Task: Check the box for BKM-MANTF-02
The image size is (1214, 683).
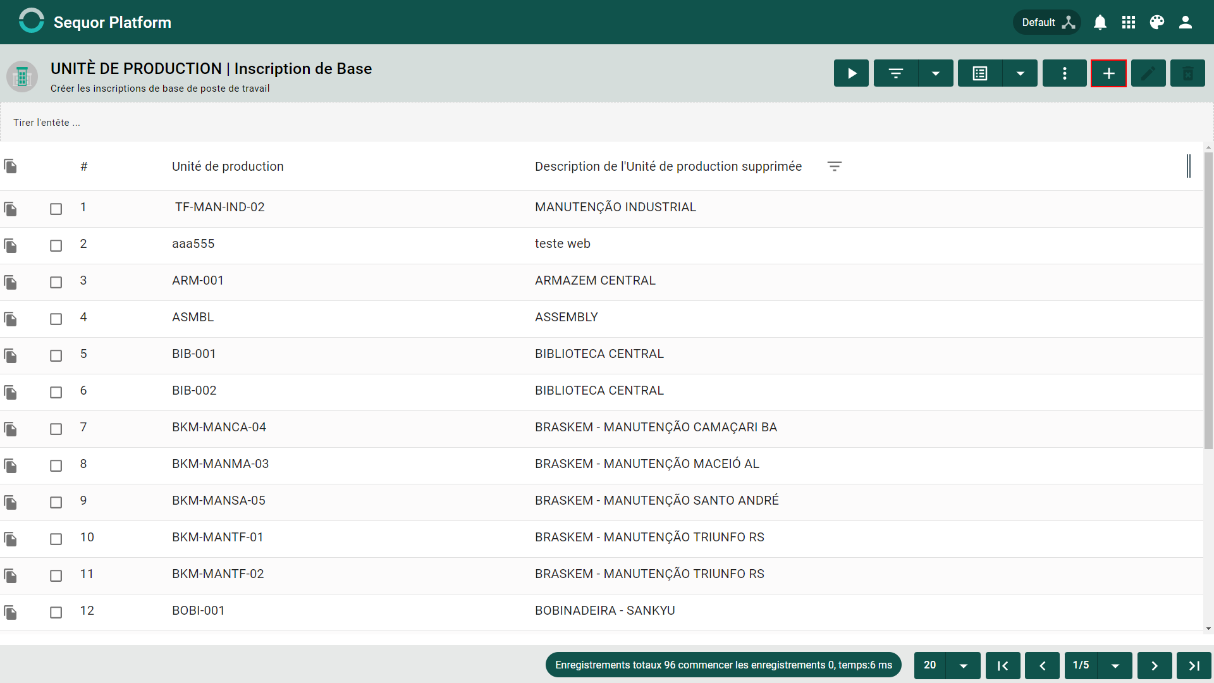Action: pyautogui.click(x=56, y=575)
